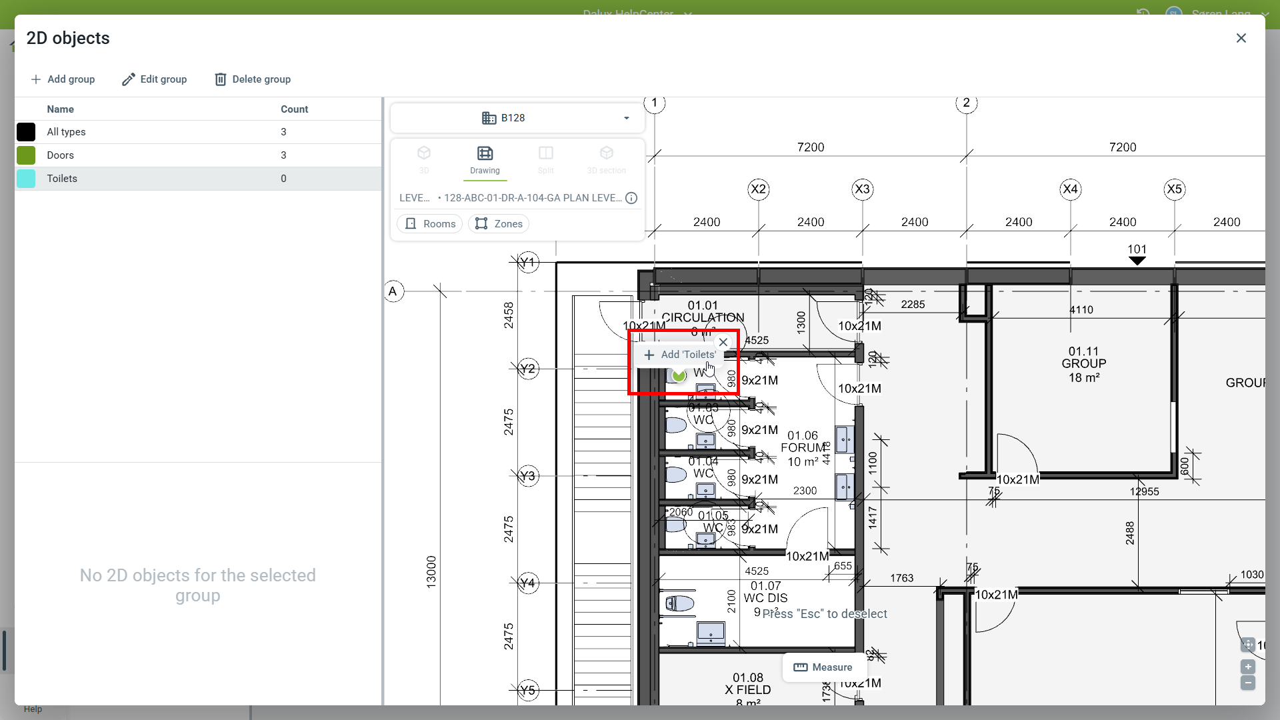Viewport: 1280px width, 720px height.
Task: Recenter the drawing with the pan control
Action: point(1248,645)
